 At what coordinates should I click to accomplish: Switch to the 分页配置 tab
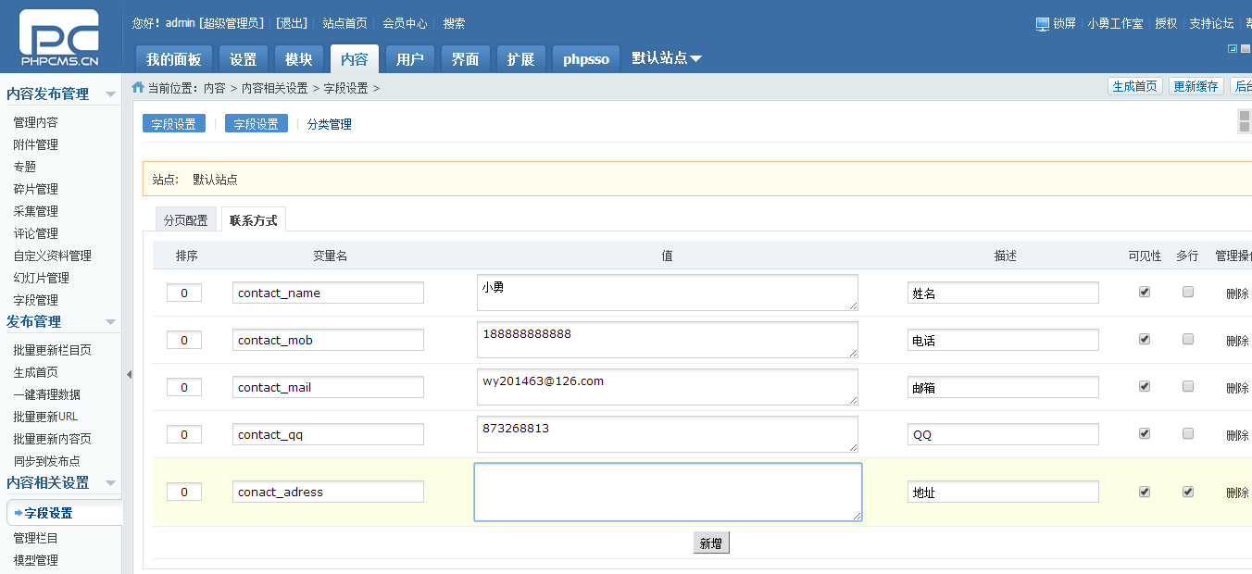185,218
